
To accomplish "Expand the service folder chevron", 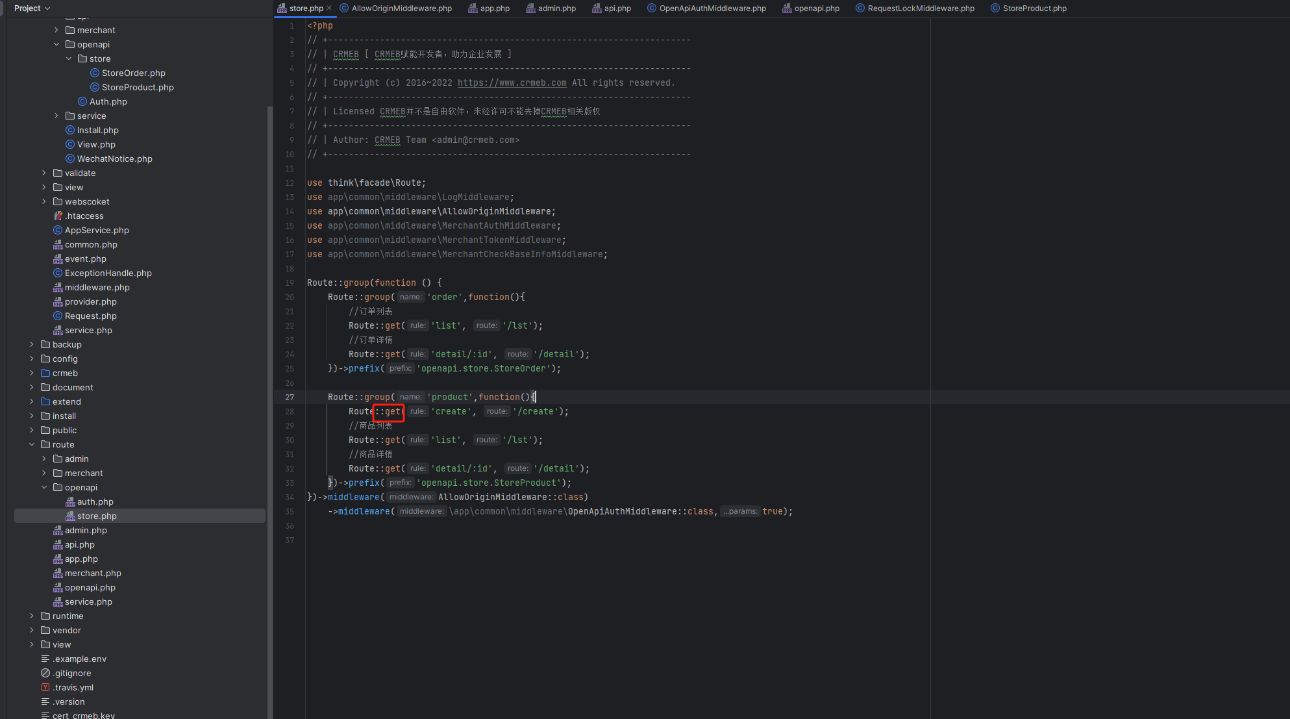I will pyautogui.click(x=56, y=116).
